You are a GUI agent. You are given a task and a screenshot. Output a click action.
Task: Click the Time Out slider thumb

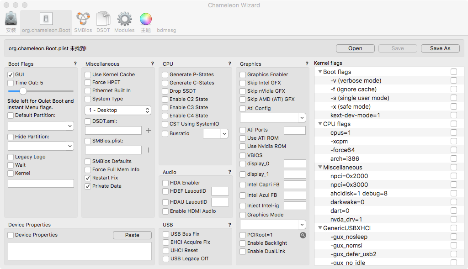(x=23, y=91)
